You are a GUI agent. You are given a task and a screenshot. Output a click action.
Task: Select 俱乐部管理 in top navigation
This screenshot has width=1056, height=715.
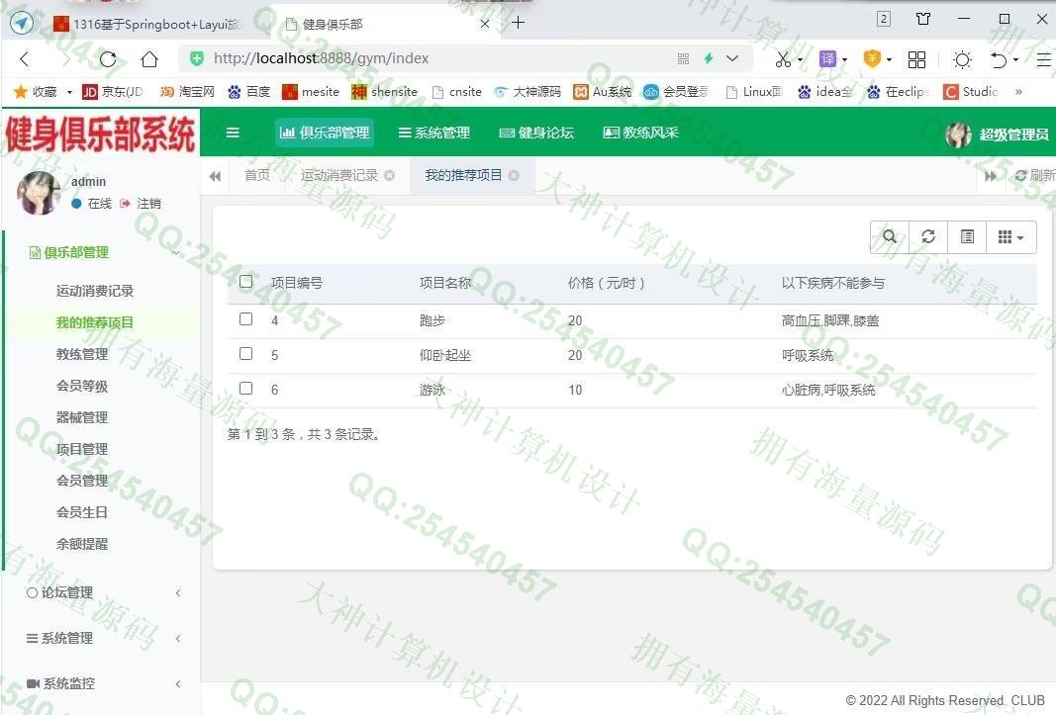pos(325,133)
